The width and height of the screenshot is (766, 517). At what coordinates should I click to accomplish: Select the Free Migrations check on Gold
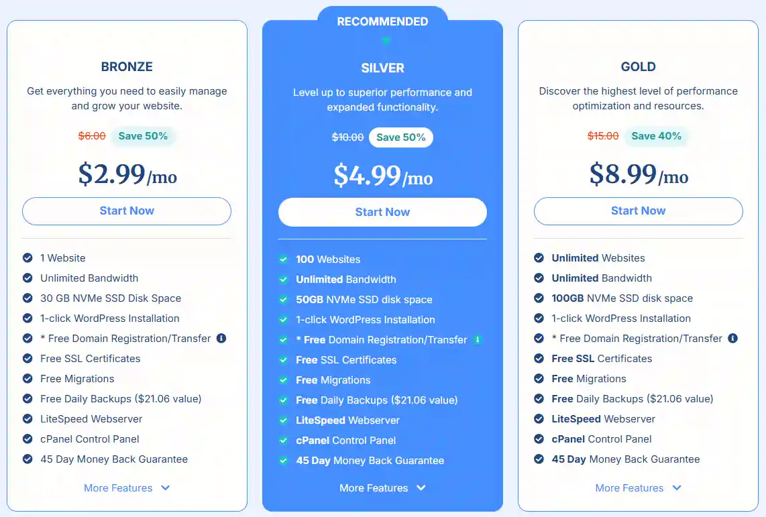(x=539, y=379)
